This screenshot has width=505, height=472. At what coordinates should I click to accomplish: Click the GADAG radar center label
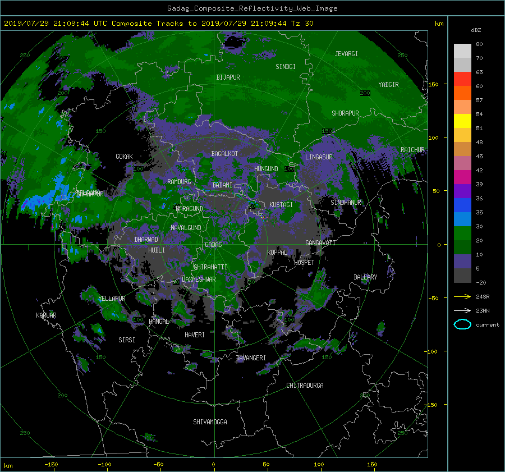pyautogui.click(x=214, y=245)
